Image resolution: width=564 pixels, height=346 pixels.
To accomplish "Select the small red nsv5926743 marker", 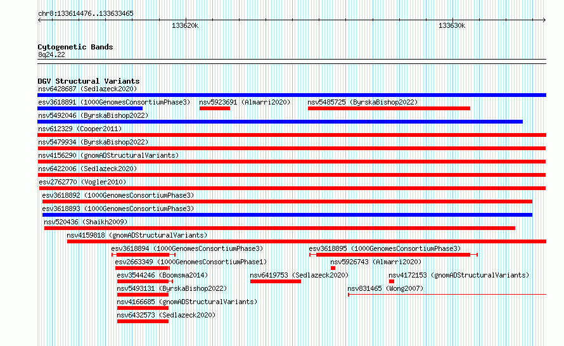I will [333, 268].
